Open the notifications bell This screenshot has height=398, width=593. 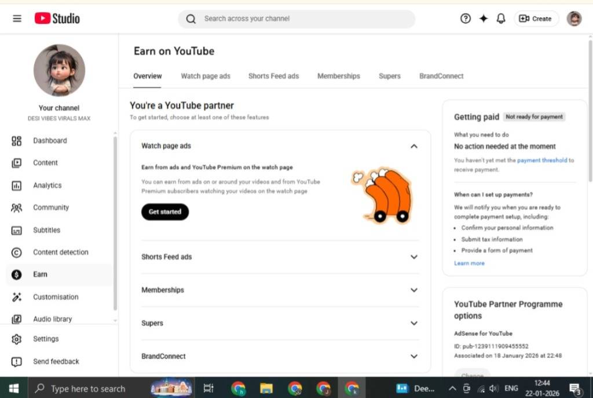(x=501, y=19)
